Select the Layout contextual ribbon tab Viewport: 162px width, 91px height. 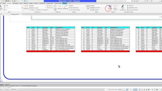click(x=65, y=3)
